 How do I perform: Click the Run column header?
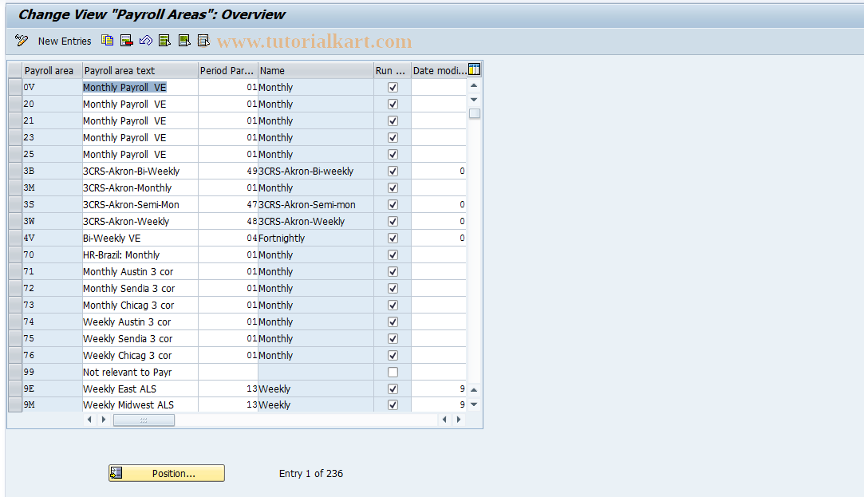[x=393, y=70]
